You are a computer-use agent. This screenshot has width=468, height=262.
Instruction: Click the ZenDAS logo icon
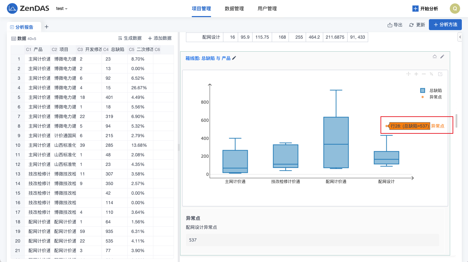click(12, 9)
